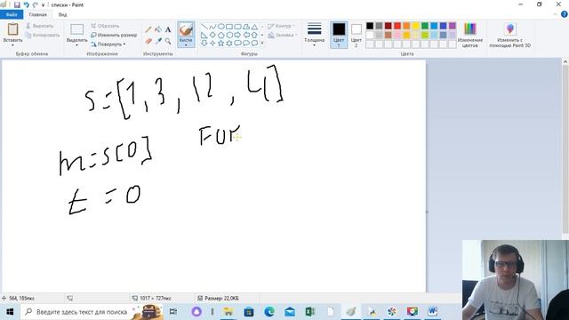Image resolution: width=569 pixels, height=320 pixels.
Task: Select the Pencil tool
Action: click(x=148, y=29)
